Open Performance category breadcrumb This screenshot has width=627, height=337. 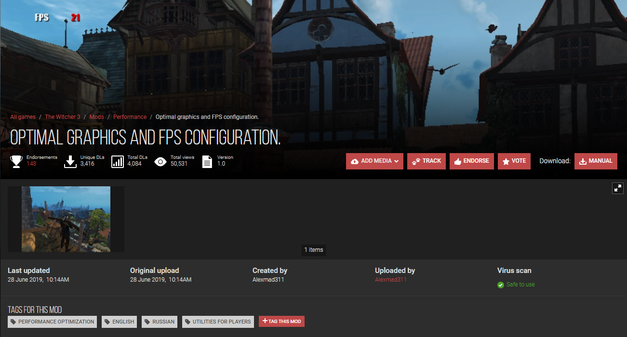[x=130, y=117]
